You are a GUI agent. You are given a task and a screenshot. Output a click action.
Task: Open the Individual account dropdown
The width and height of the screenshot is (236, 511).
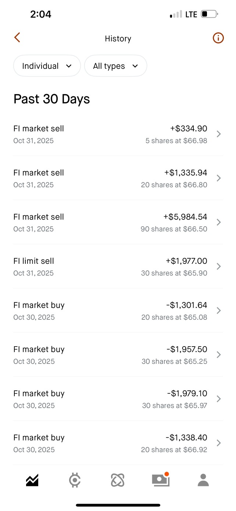coord(47,66)
